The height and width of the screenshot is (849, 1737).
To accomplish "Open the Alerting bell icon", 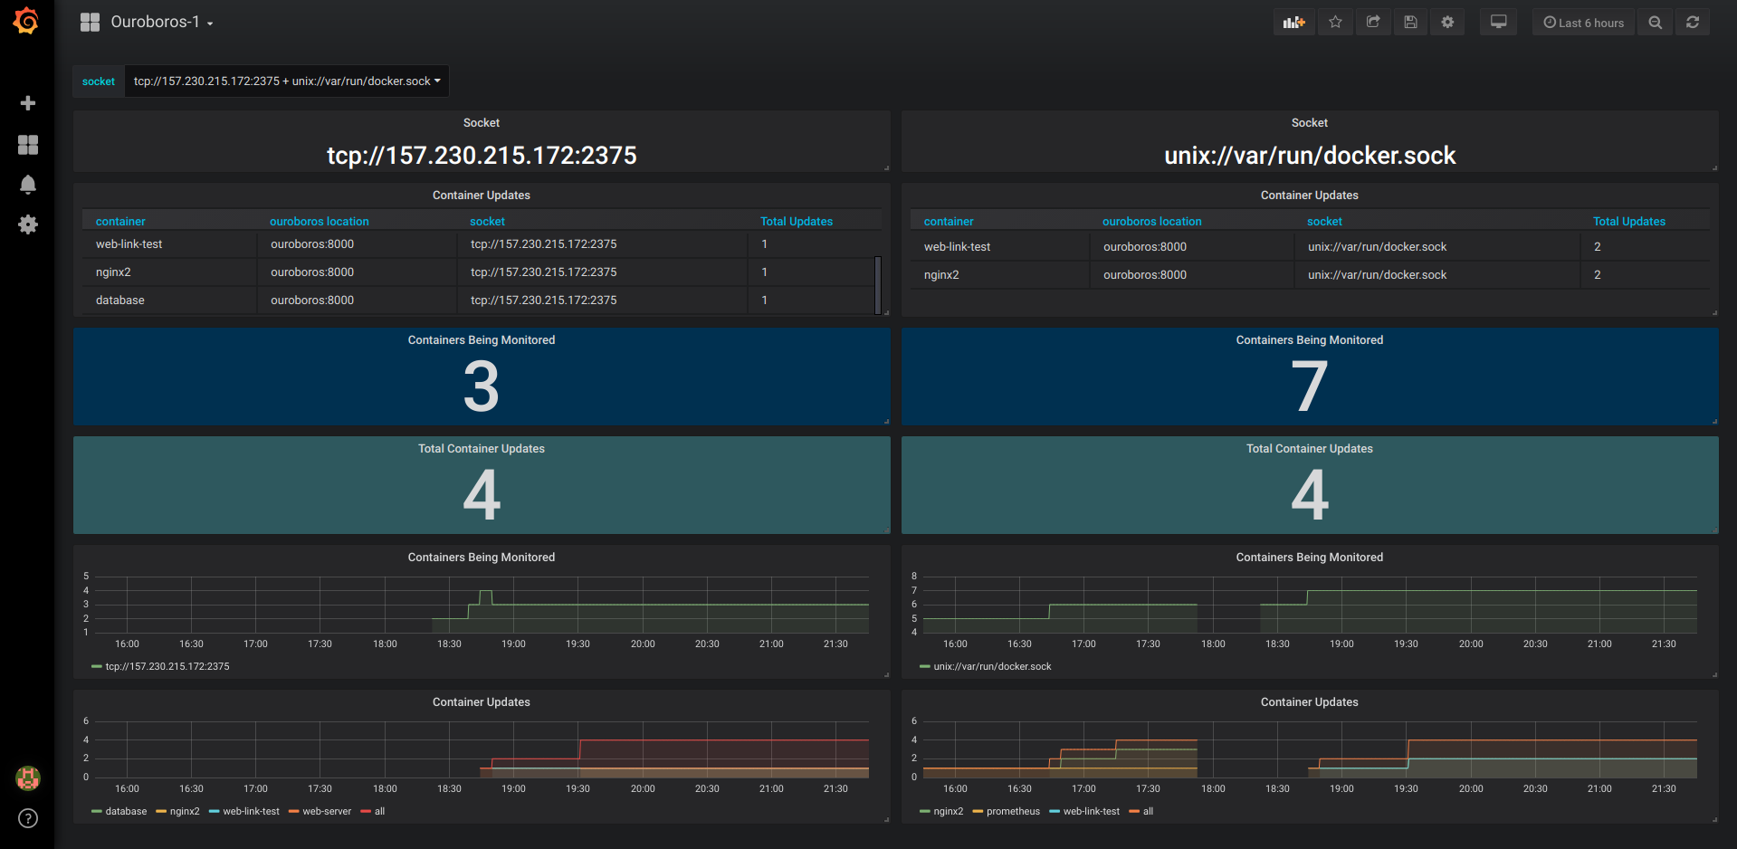I will (x=28, y=185).
